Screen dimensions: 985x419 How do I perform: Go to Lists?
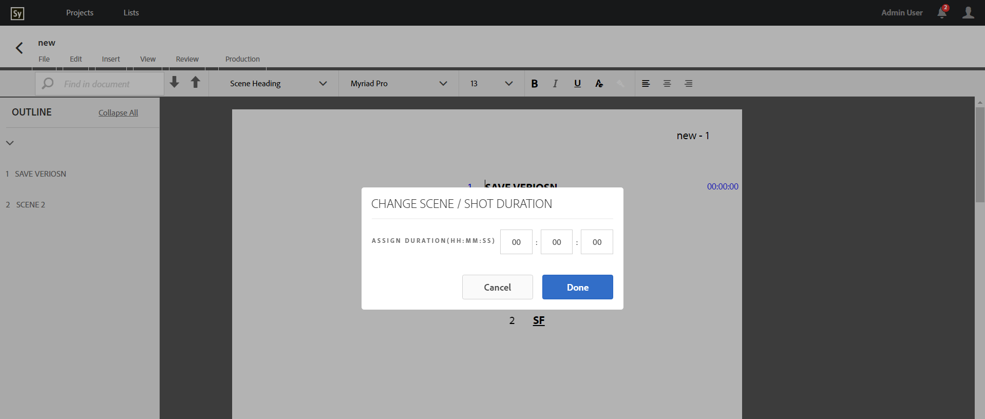(x=131, y=13)
